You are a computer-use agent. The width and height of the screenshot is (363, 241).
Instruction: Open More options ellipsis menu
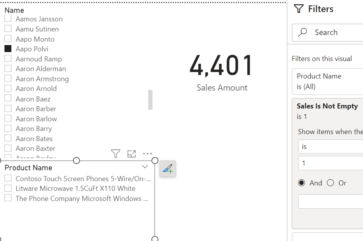(x=148, y=154)
